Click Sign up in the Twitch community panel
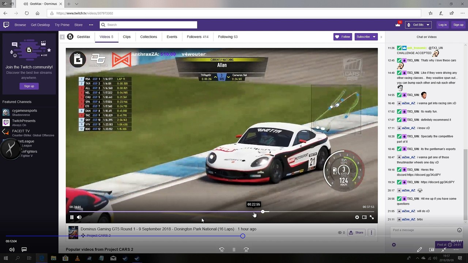Viewport: 468px width, 263px height. coord(29,86)
